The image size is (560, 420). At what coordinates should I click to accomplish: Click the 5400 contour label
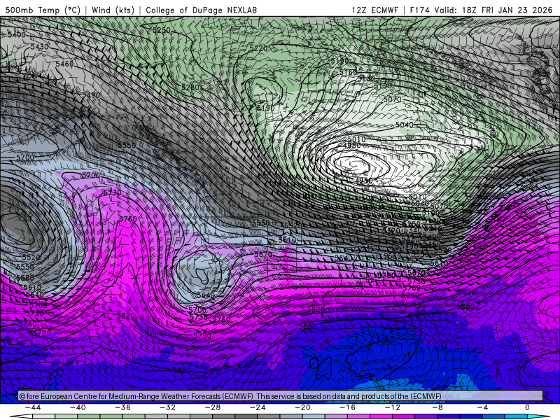(17, 34)
